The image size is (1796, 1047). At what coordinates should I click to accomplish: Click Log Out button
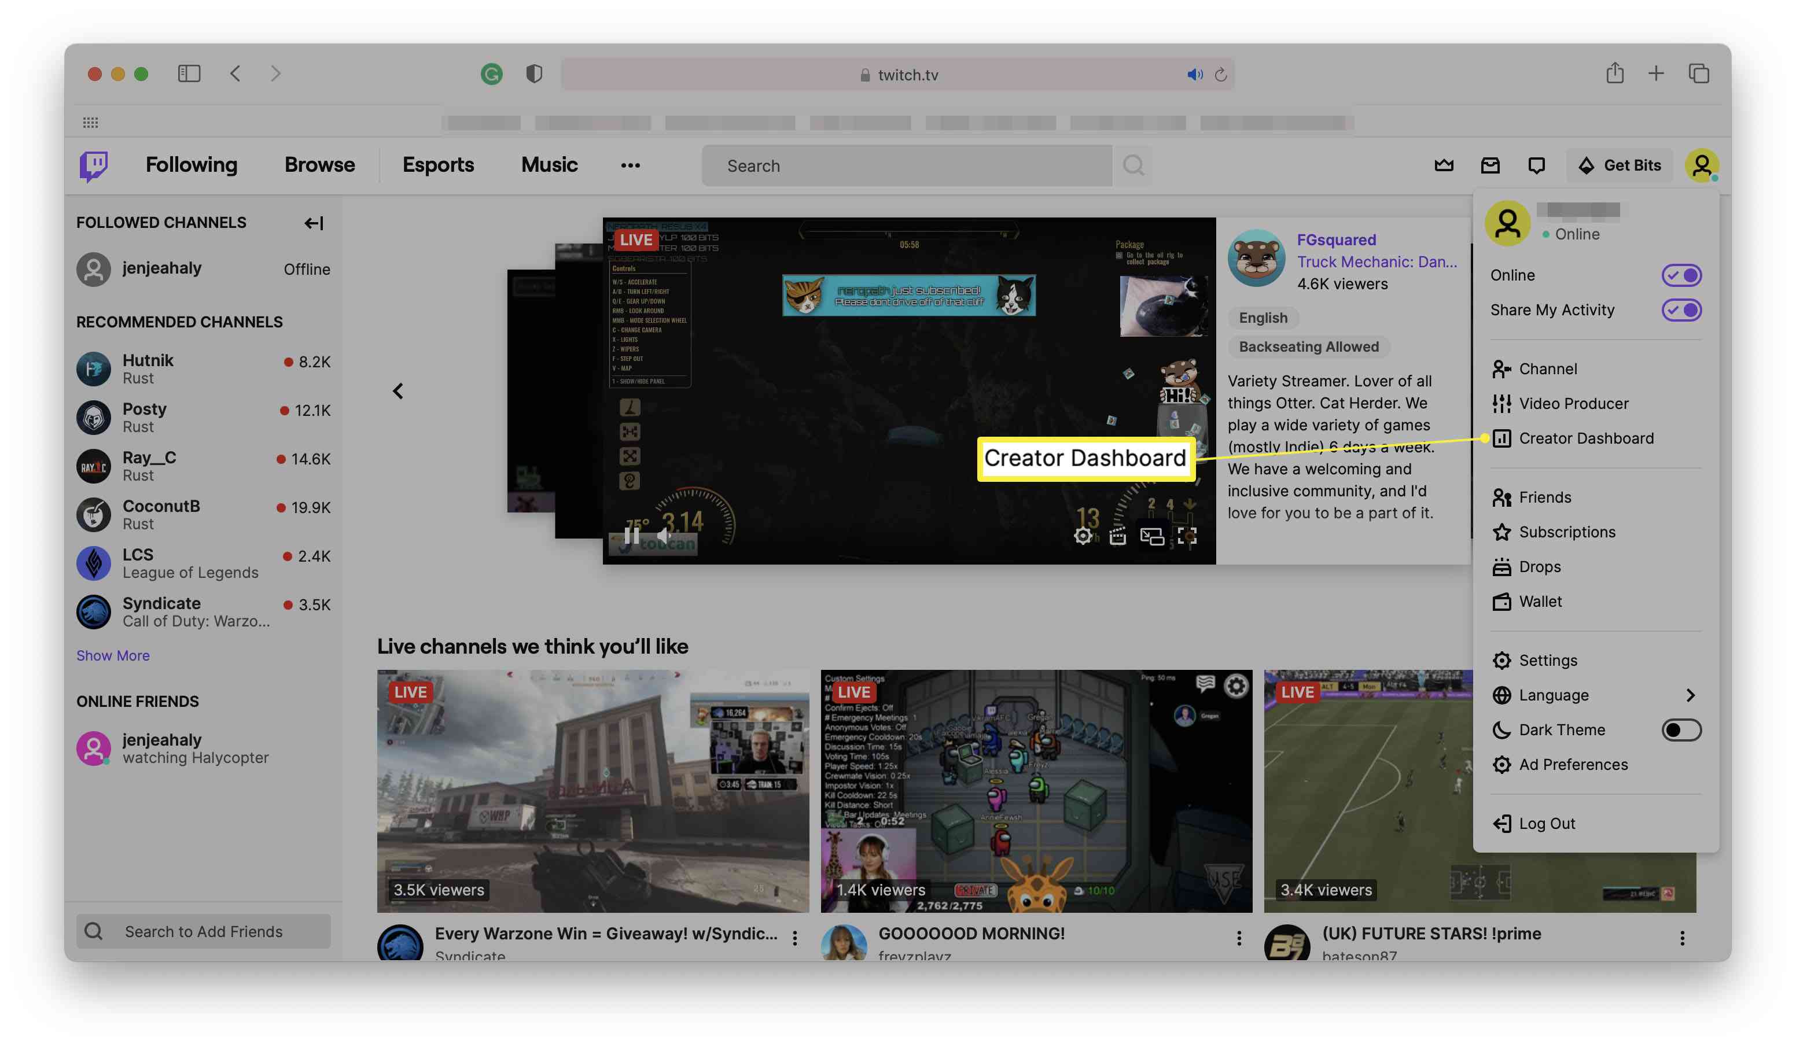point(1545,823)
